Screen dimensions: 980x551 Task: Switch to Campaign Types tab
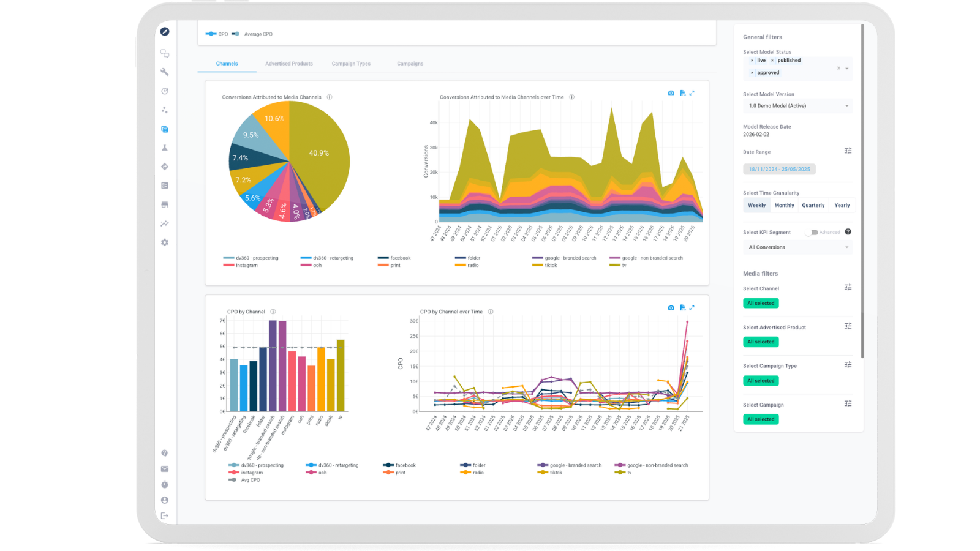[351, 64]
